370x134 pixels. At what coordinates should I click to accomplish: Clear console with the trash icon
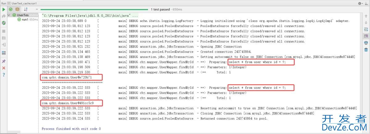366,50
